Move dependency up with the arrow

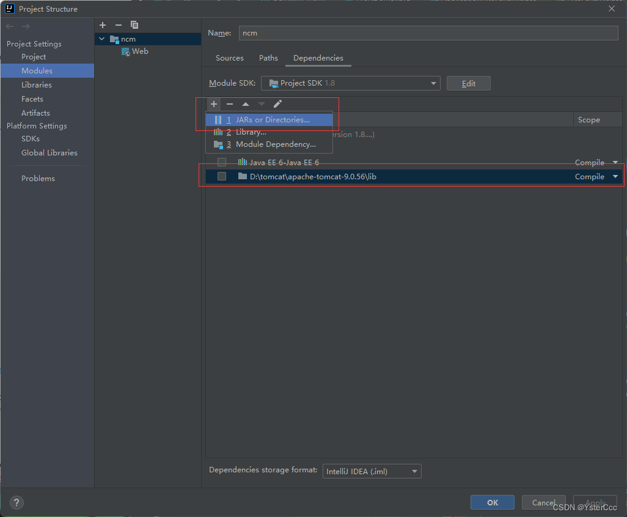point(246,104)
